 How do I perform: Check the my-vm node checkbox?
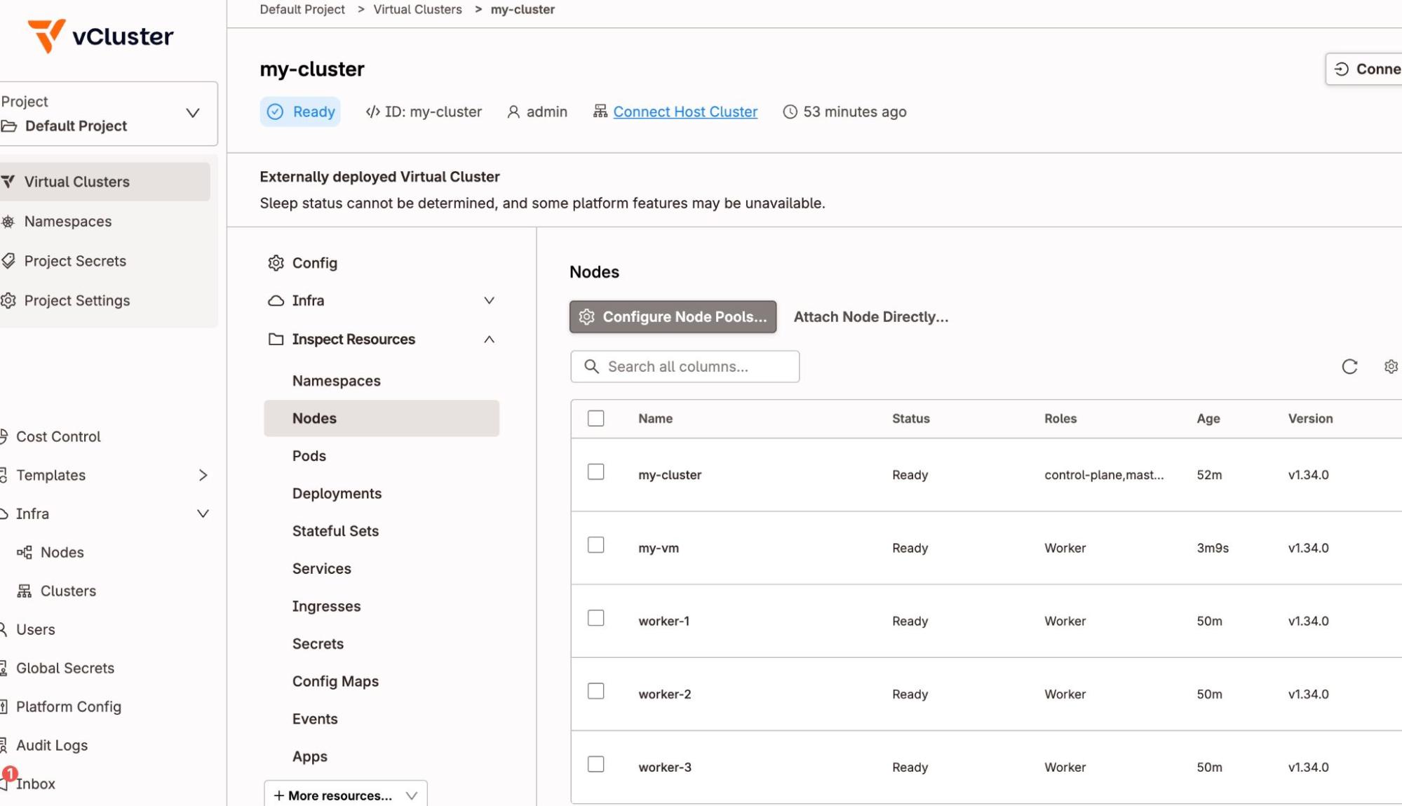(x=595, y=545)
